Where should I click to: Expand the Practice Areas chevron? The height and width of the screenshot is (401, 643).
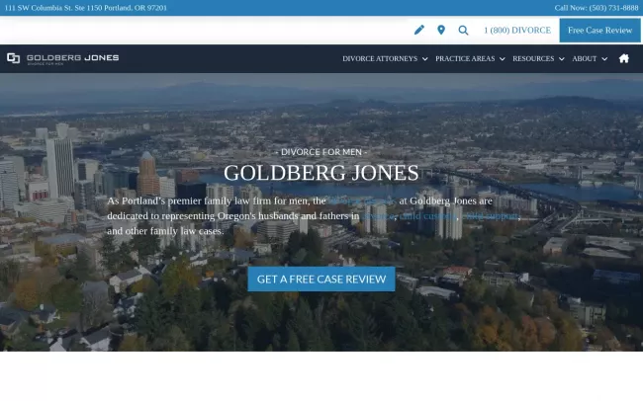tap(502, 59)
